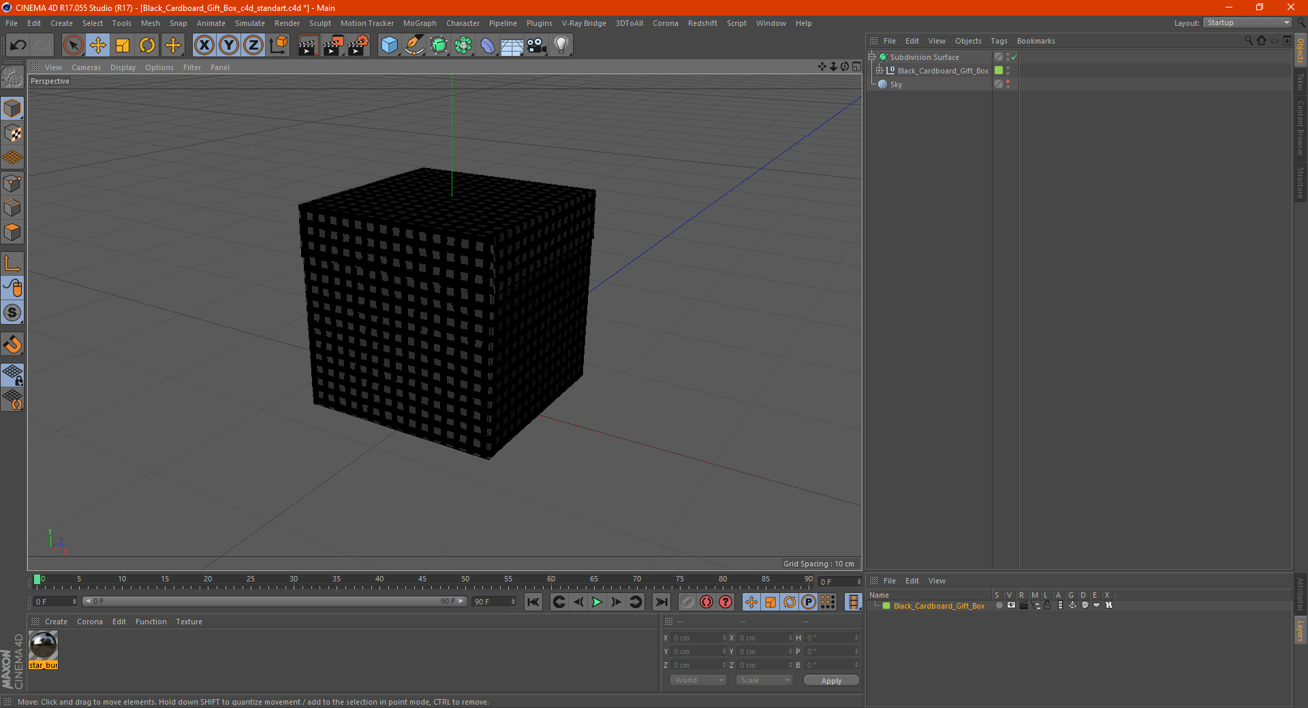Open the Scale mode dropdown

[x=764, y=680]
